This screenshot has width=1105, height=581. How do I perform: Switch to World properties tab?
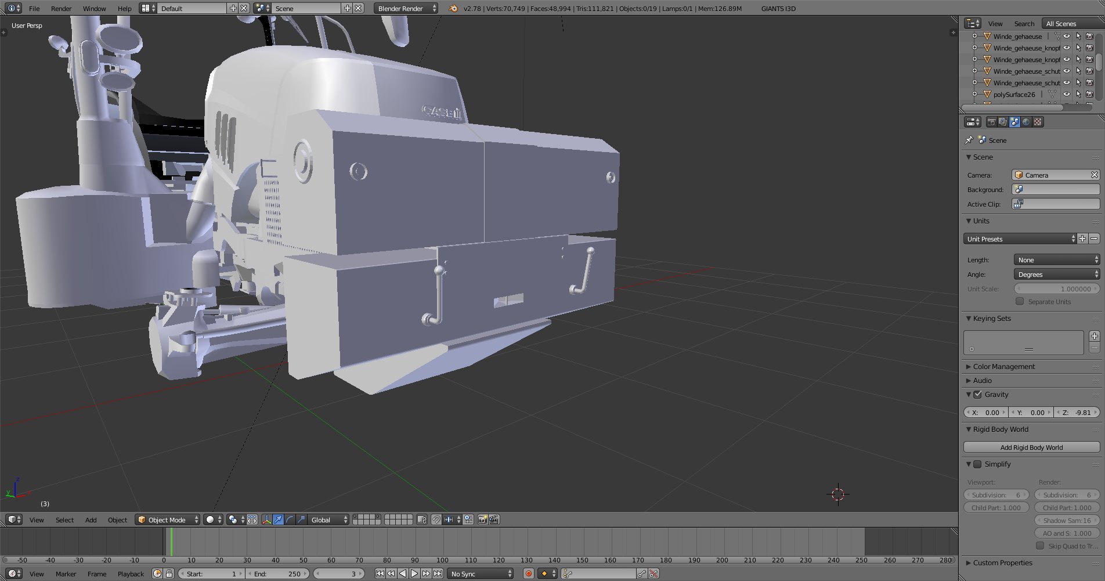[x=1026, y=122]
